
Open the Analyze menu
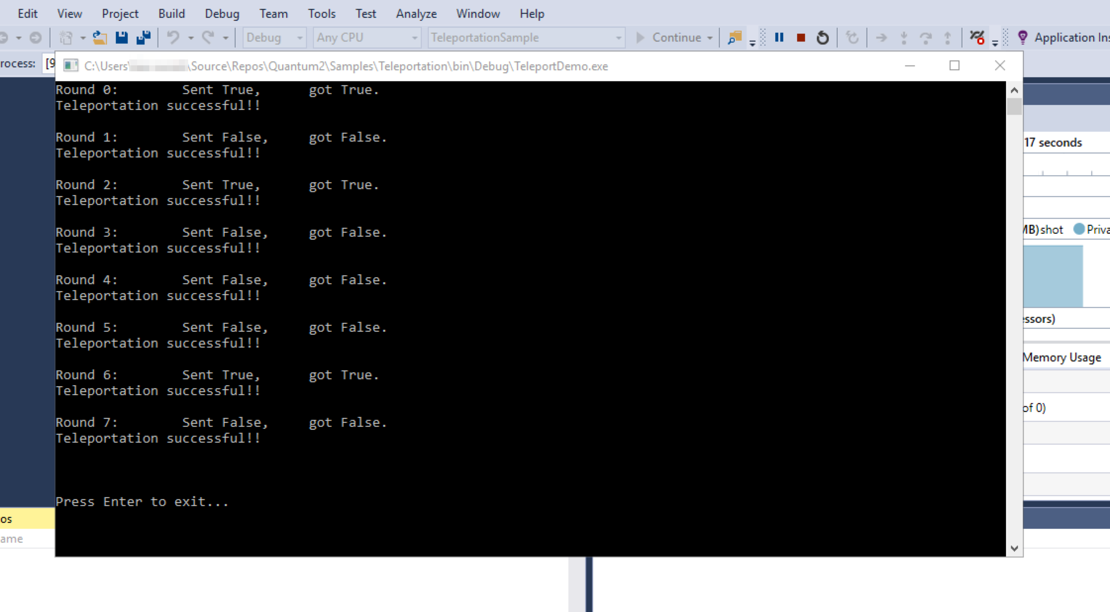(416, 13)
